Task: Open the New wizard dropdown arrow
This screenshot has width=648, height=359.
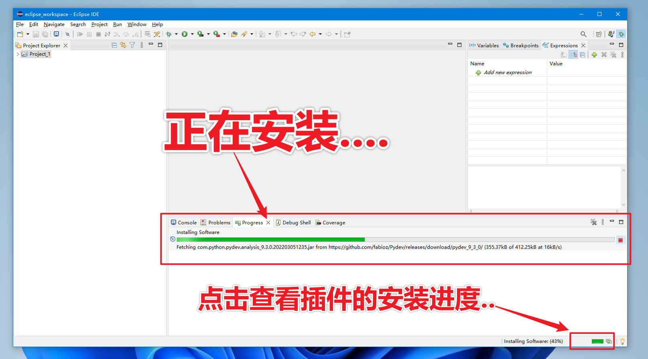Action: click(28, 34)
